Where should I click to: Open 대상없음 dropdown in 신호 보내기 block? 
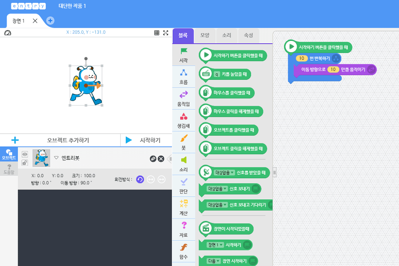pyautogui.click(x=217, y=188)
